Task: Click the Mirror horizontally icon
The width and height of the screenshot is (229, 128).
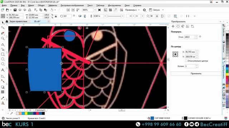Action: (80, 16)
